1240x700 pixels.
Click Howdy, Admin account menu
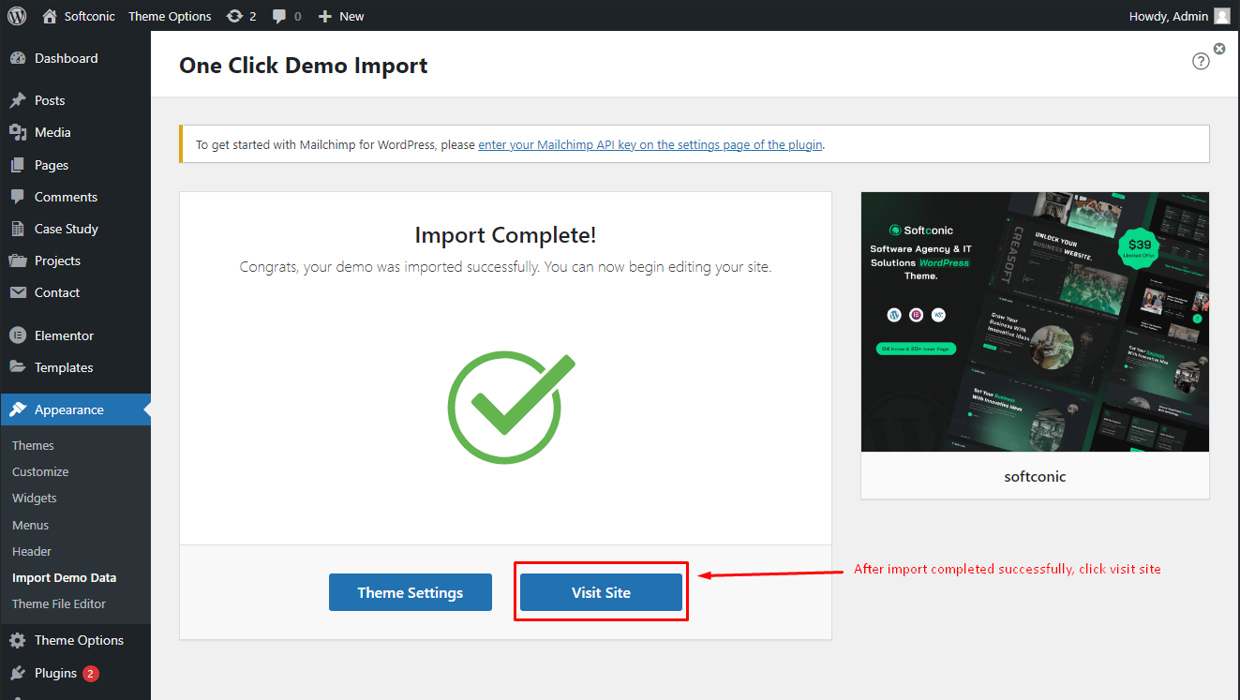tap(1169, 16)
